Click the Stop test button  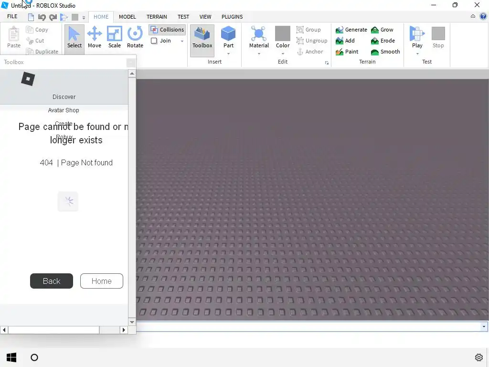pyautogui.click(x=438, y=37)
